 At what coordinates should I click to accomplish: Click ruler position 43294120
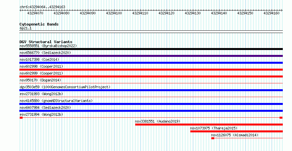point(166,13)
